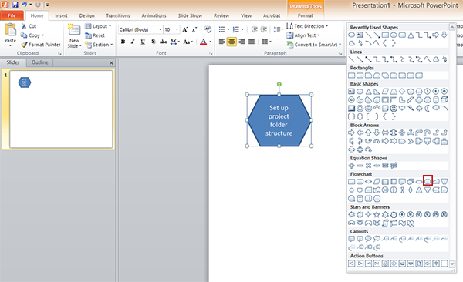Set paragraph to Align Left
Screen dimensions: 463x282
(221, 42)
